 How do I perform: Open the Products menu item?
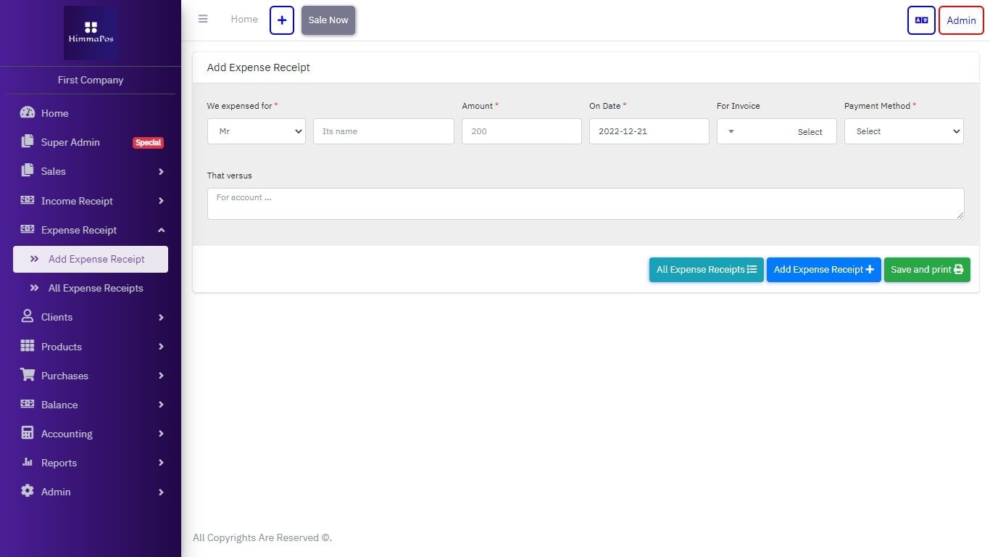91,347
